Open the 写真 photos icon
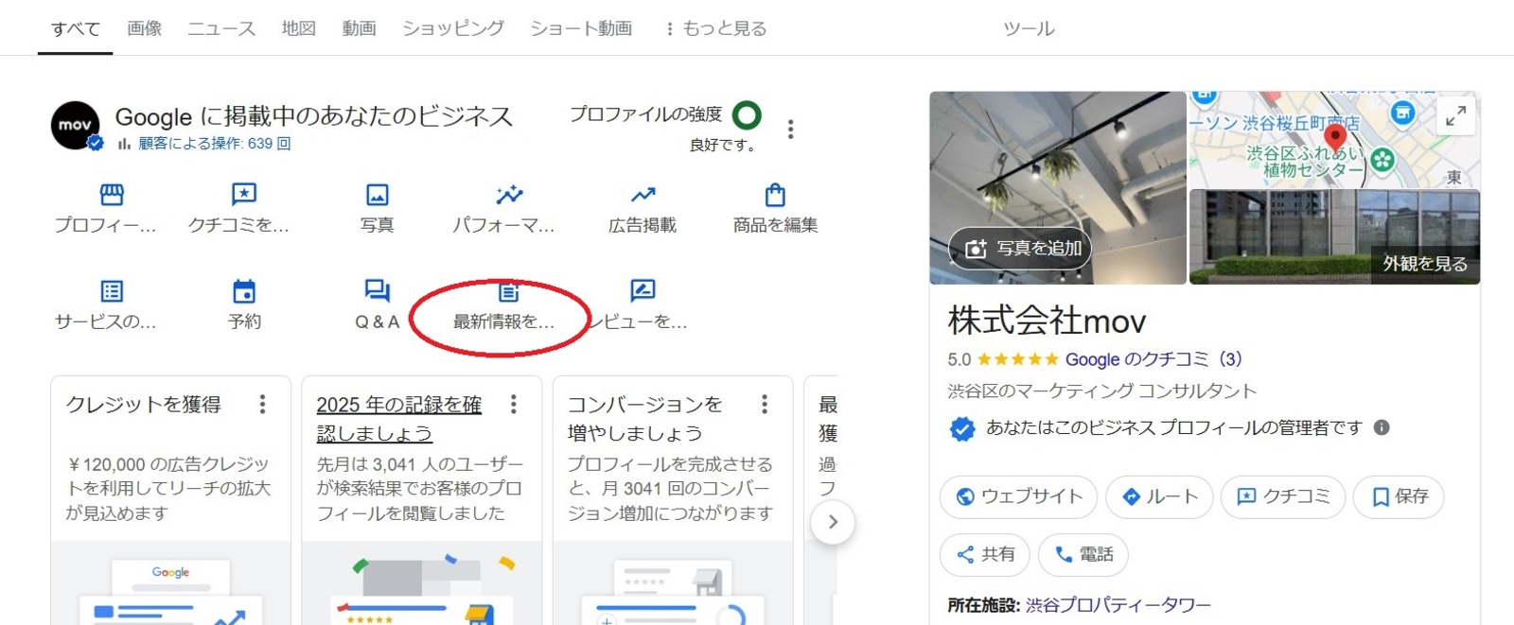 click(x=377, y=195)
